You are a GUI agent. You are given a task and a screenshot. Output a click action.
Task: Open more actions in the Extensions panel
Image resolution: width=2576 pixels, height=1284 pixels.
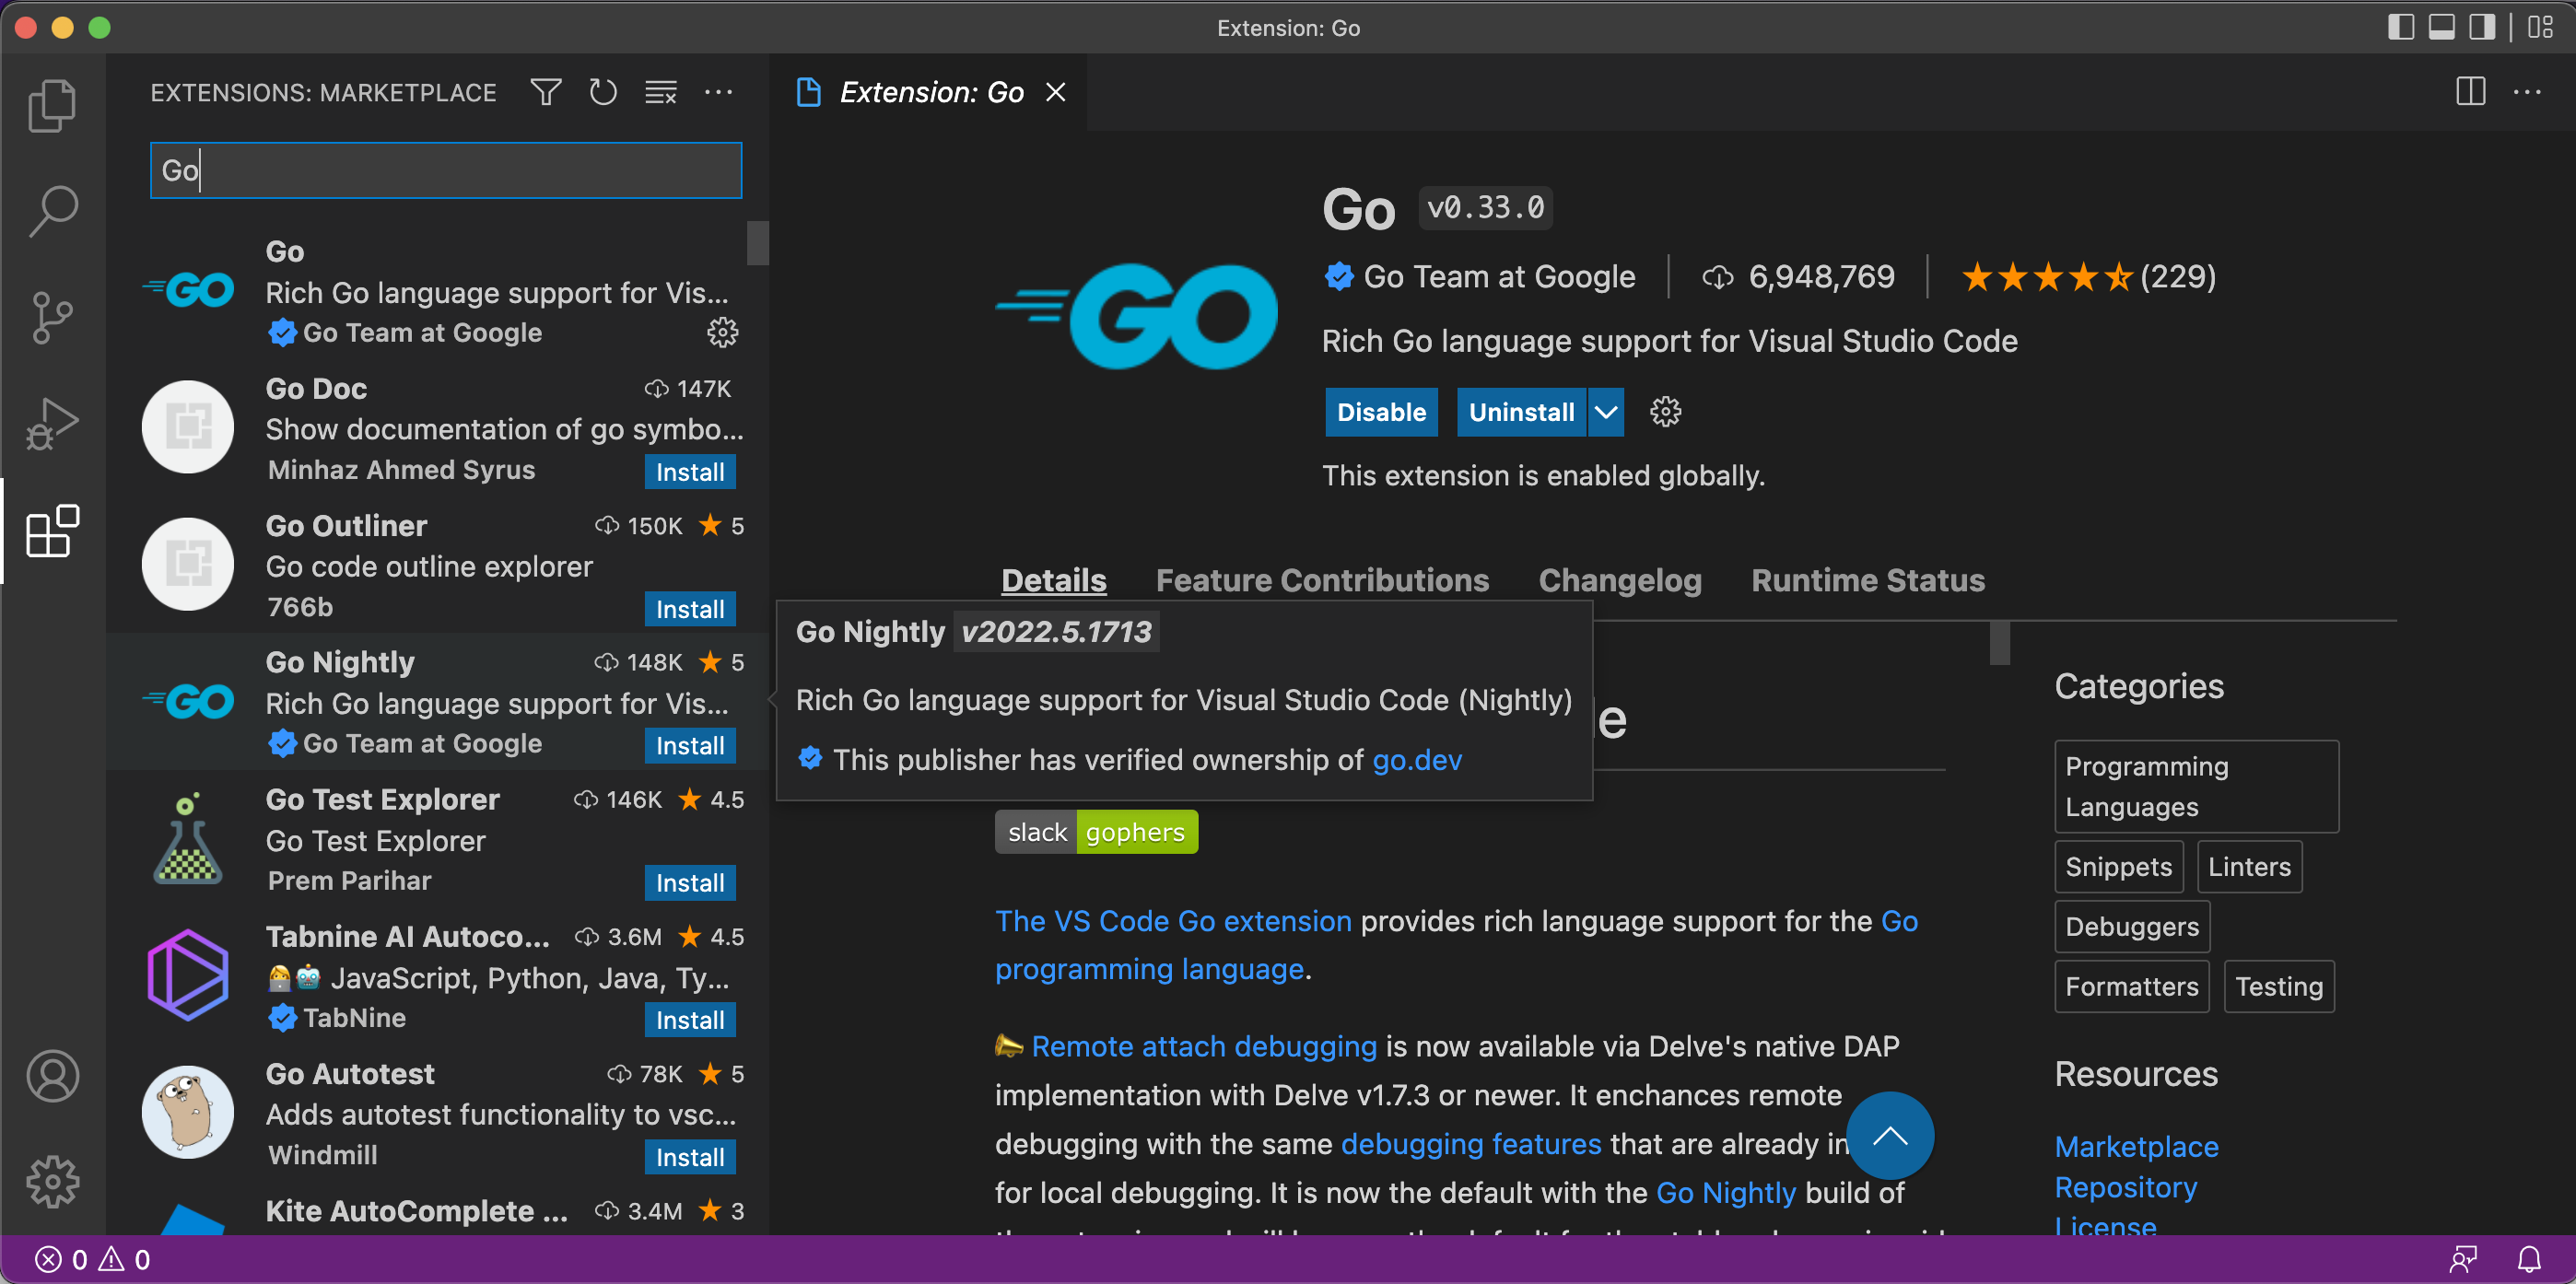point(720,92)
